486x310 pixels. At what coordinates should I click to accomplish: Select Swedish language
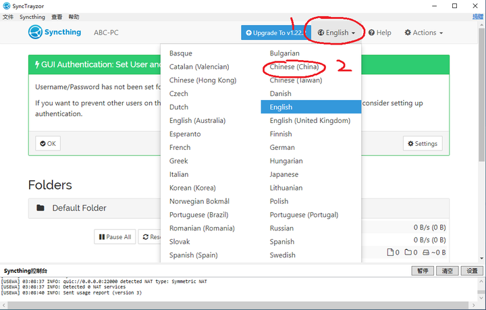point(282,255)
